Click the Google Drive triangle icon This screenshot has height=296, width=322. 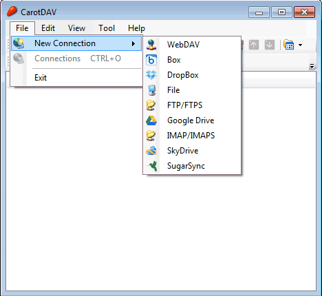pos(151,120)
